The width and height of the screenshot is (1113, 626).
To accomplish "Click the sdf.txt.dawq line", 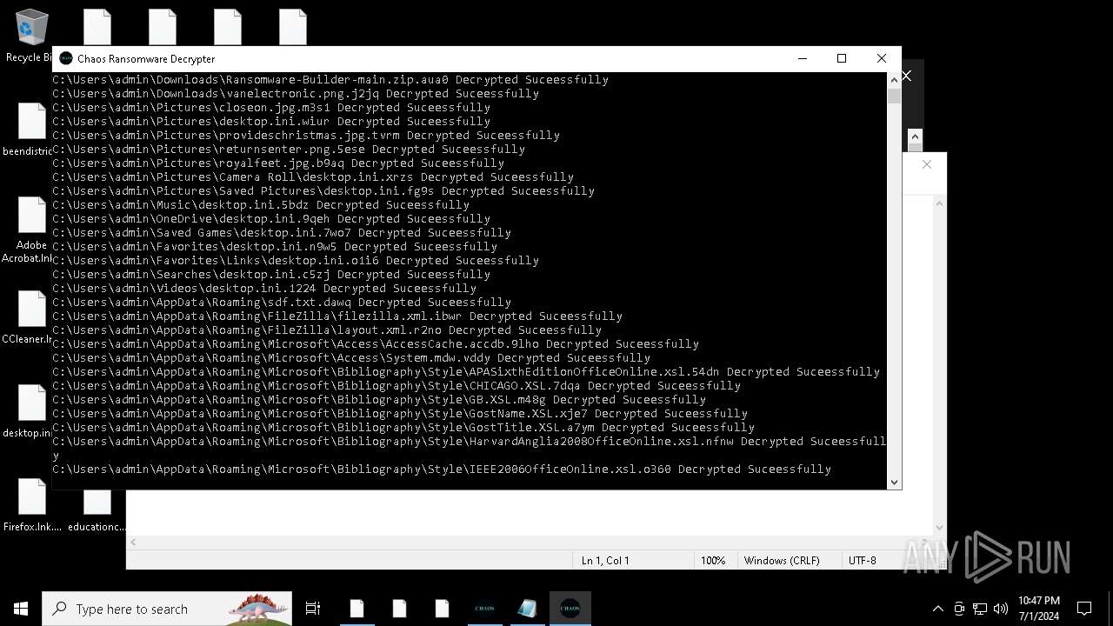I will coord(282,302).
